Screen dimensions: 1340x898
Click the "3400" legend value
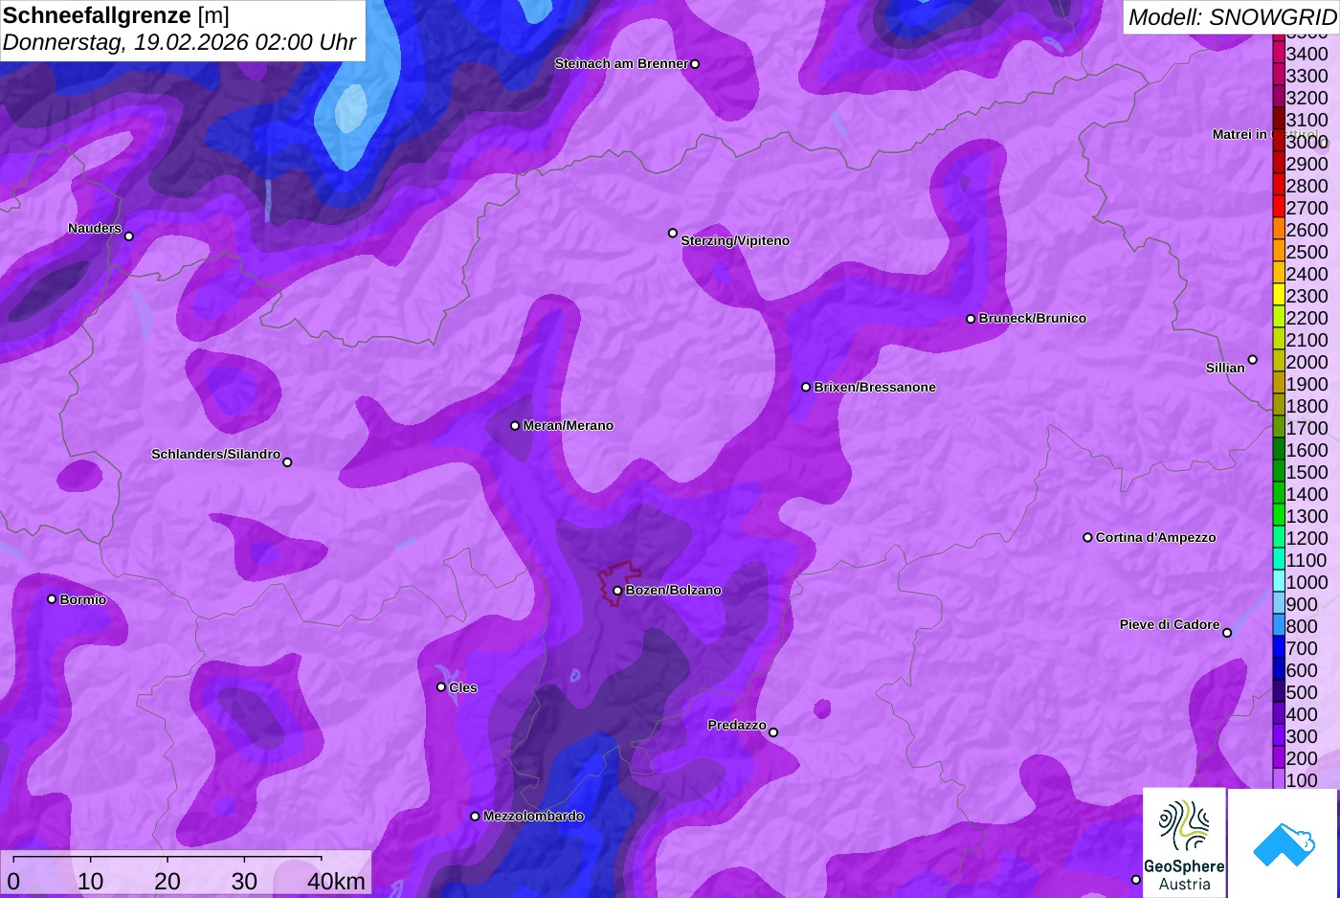(x=1306, y=54)
